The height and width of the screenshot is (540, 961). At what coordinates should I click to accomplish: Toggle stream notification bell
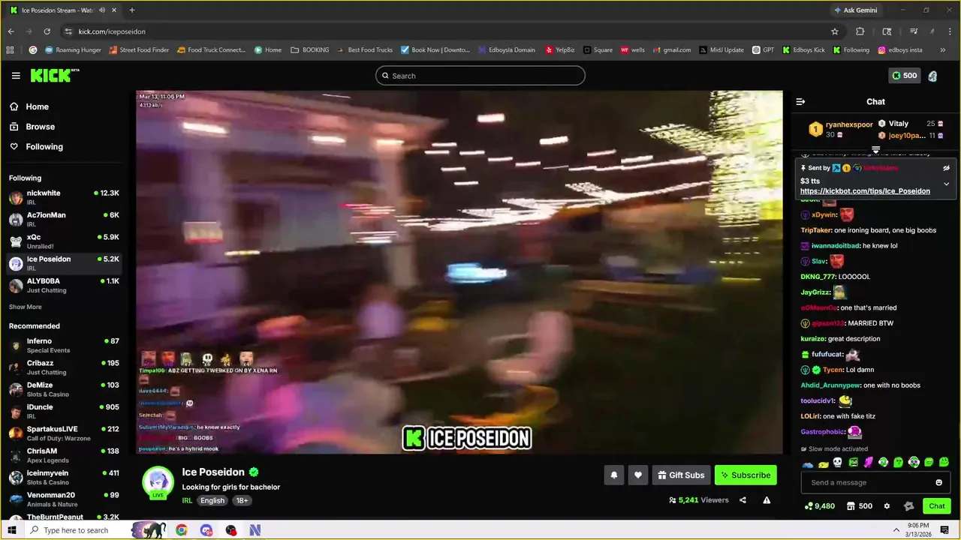click(x=613, y=475)
